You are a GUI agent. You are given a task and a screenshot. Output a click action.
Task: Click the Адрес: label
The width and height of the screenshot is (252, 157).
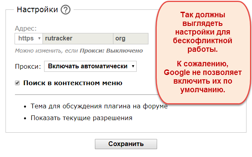tap(26, 28)
